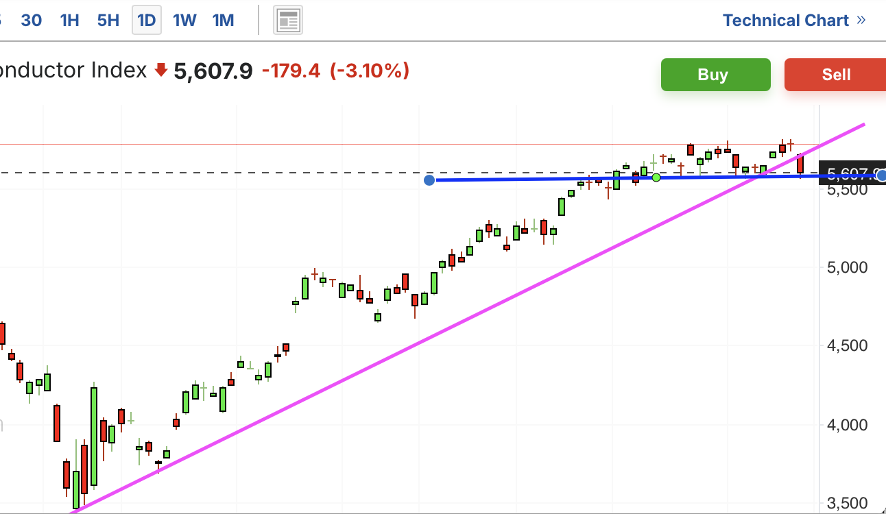Select the blue line's left endpoint handle
The image size is (886, 514).
click(x=429, y=180)
